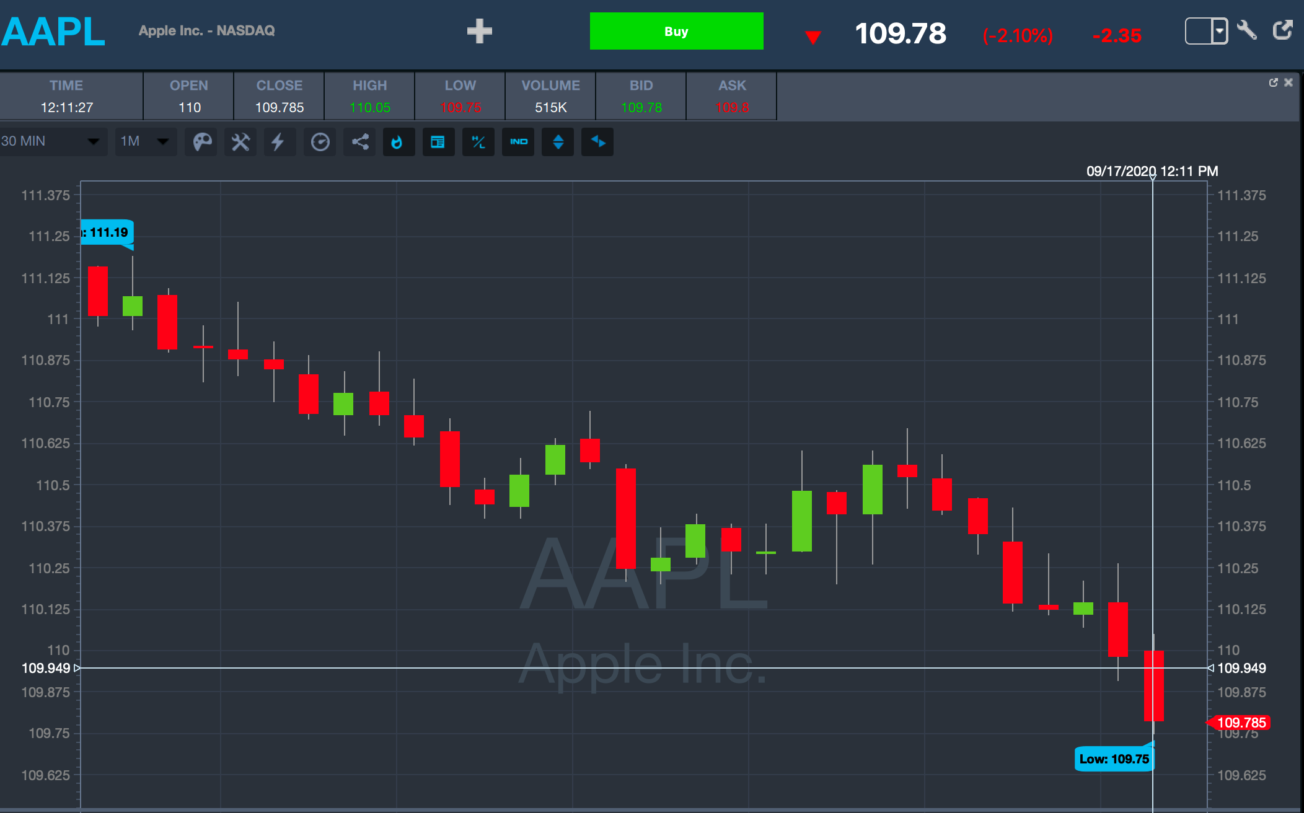Toggle the High/Low labels icon
This screenshot has height=813, width=1304.
tap(478, 142)
